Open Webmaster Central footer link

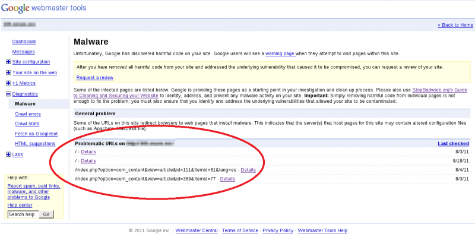(x=197, y=230)
